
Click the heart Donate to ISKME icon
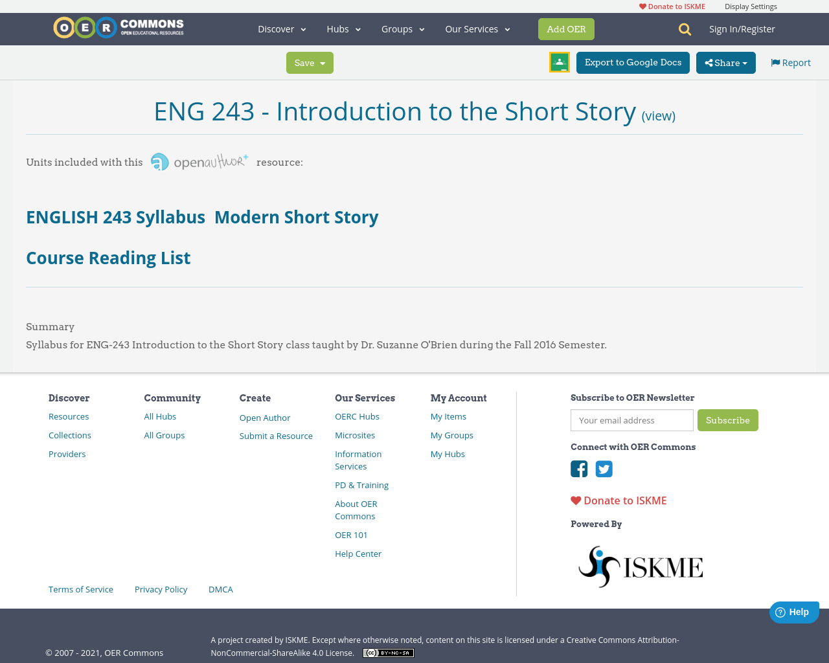tap(575, 499)
